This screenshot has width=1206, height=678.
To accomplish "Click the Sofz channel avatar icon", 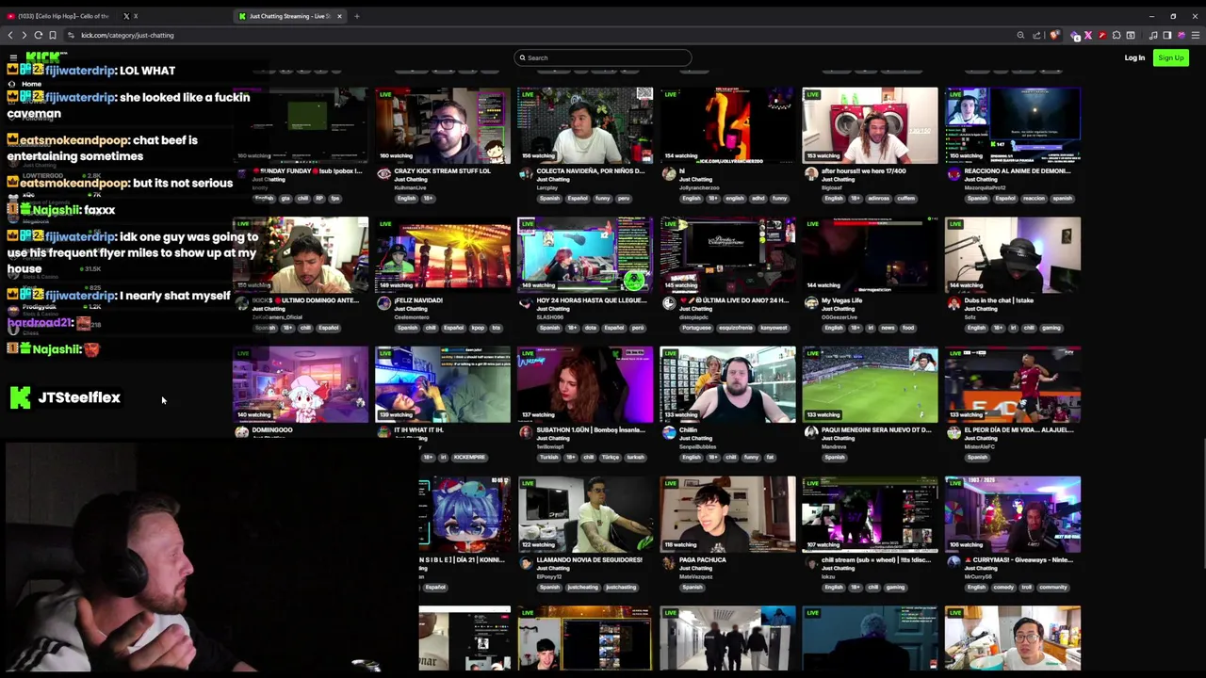I will (x=954, y=304).
